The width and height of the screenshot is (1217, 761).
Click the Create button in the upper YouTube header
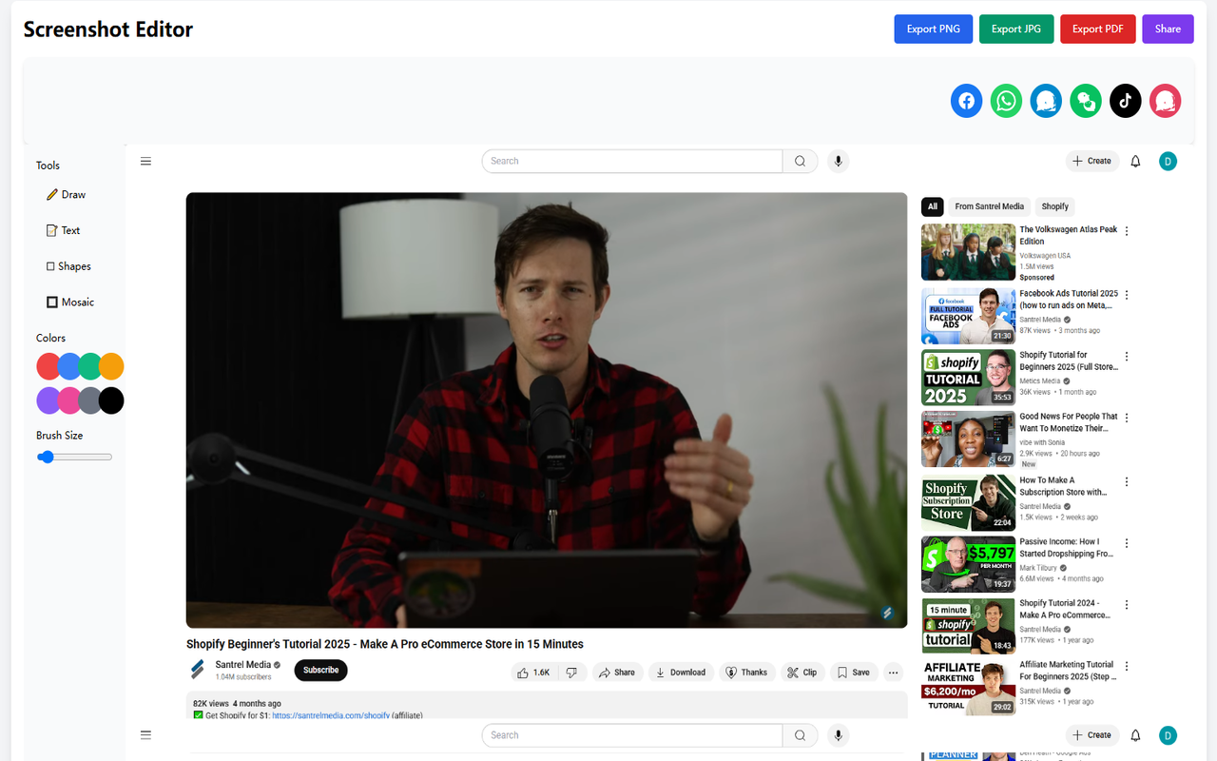pos(1091,162)
